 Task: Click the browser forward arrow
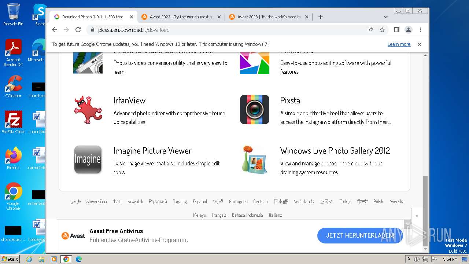(66, 30)
